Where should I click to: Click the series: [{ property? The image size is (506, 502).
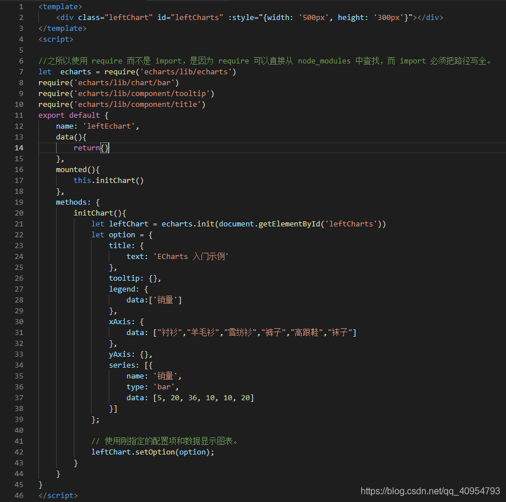[131, 365]
